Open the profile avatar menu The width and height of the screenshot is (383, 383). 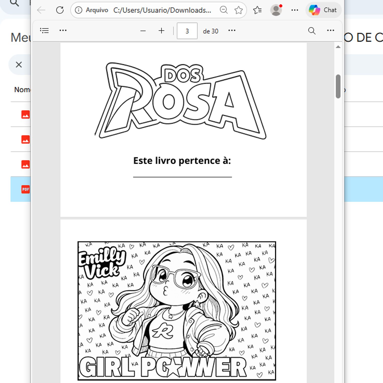(276, 10)
